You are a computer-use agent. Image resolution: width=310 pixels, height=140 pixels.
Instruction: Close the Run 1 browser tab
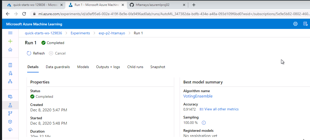pyautogui.click(x=123, y=5)
